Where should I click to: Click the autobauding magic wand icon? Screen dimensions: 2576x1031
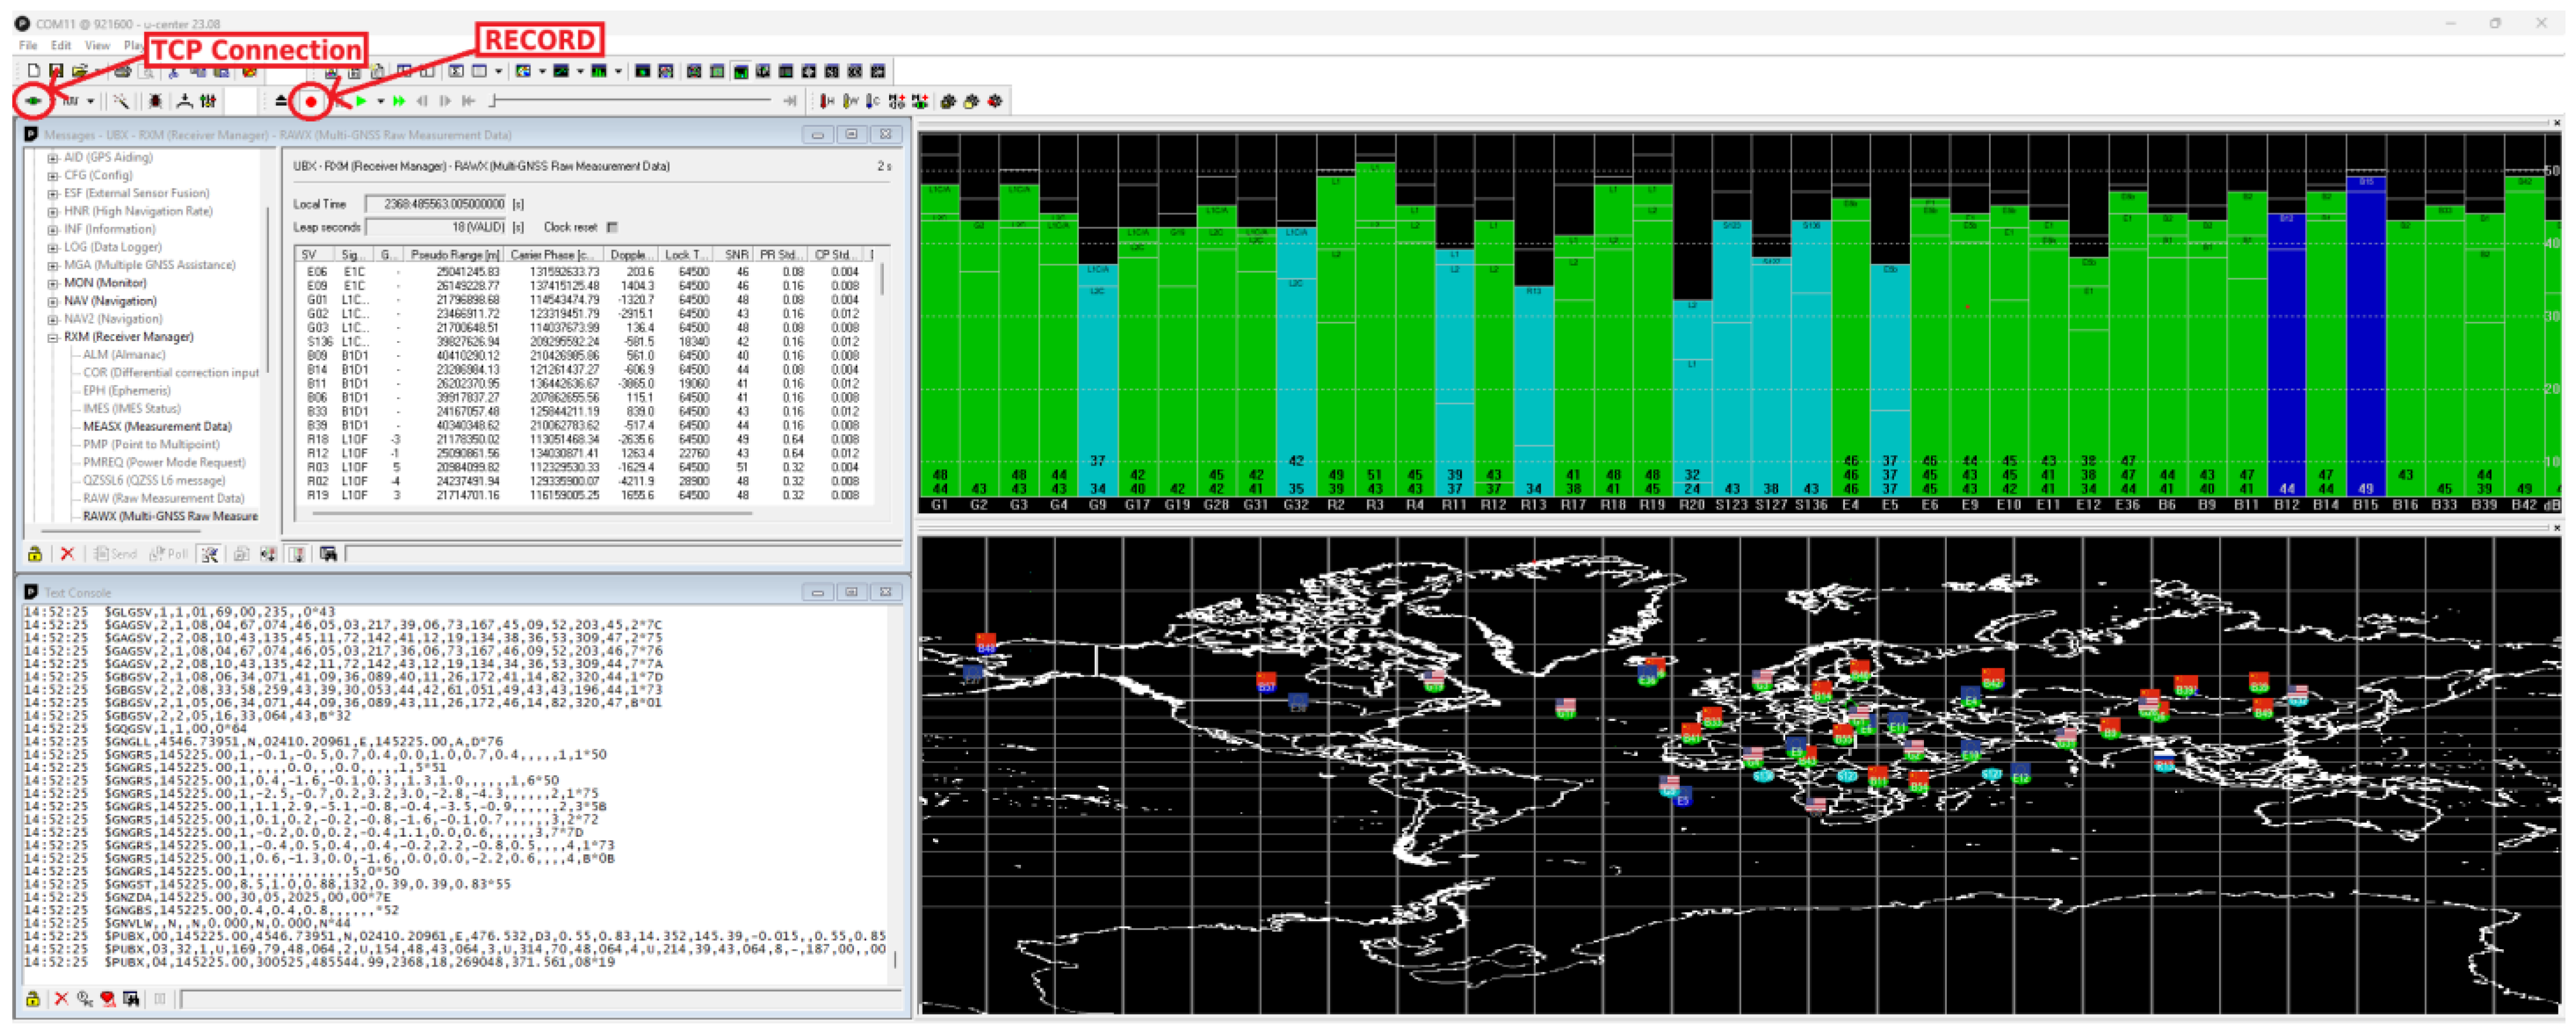click(121, 101)
